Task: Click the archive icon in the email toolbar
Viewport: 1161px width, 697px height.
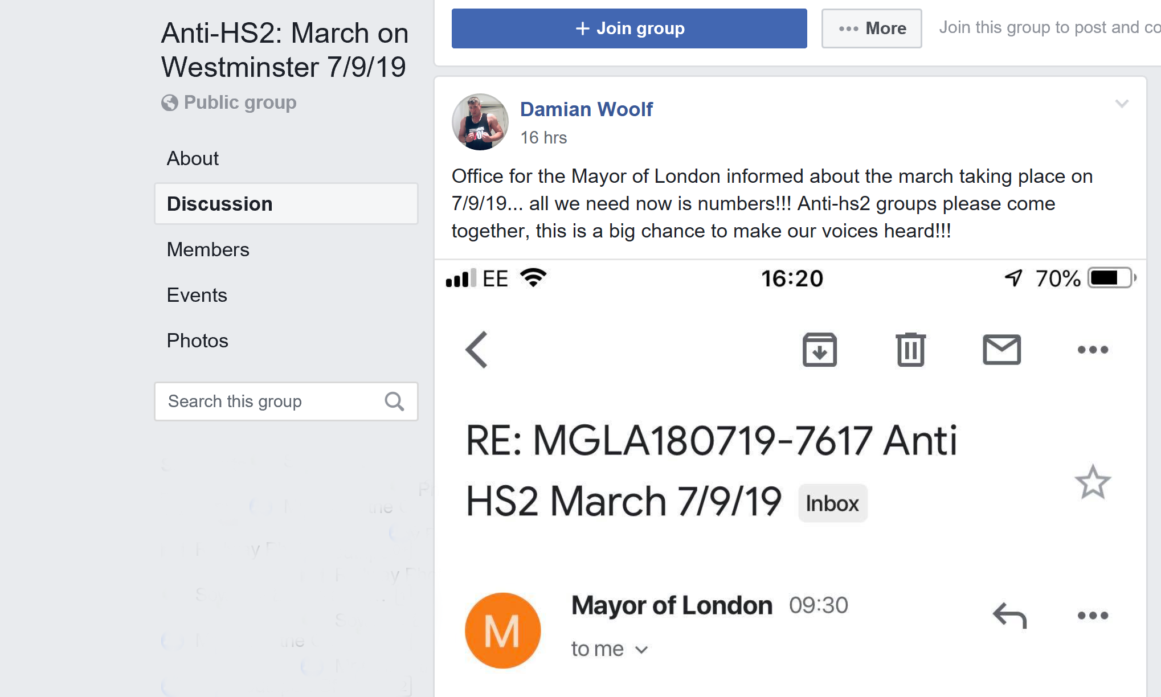Action: pos(819,350)
